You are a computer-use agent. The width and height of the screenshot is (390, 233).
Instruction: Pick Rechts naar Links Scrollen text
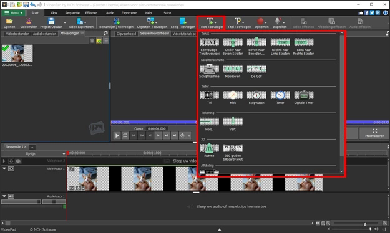tap(280, 46)
